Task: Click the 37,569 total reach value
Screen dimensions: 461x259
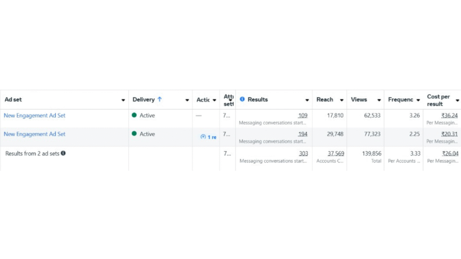Action: pos(336,154)
